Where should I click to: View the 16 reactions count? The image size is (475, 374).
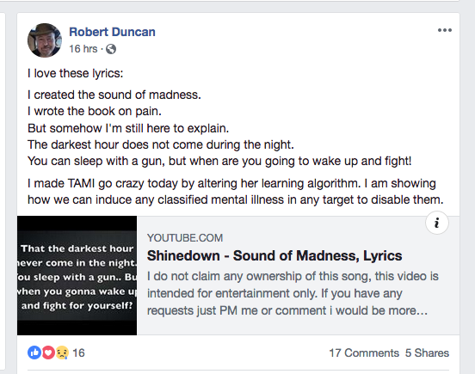(78, 353)
